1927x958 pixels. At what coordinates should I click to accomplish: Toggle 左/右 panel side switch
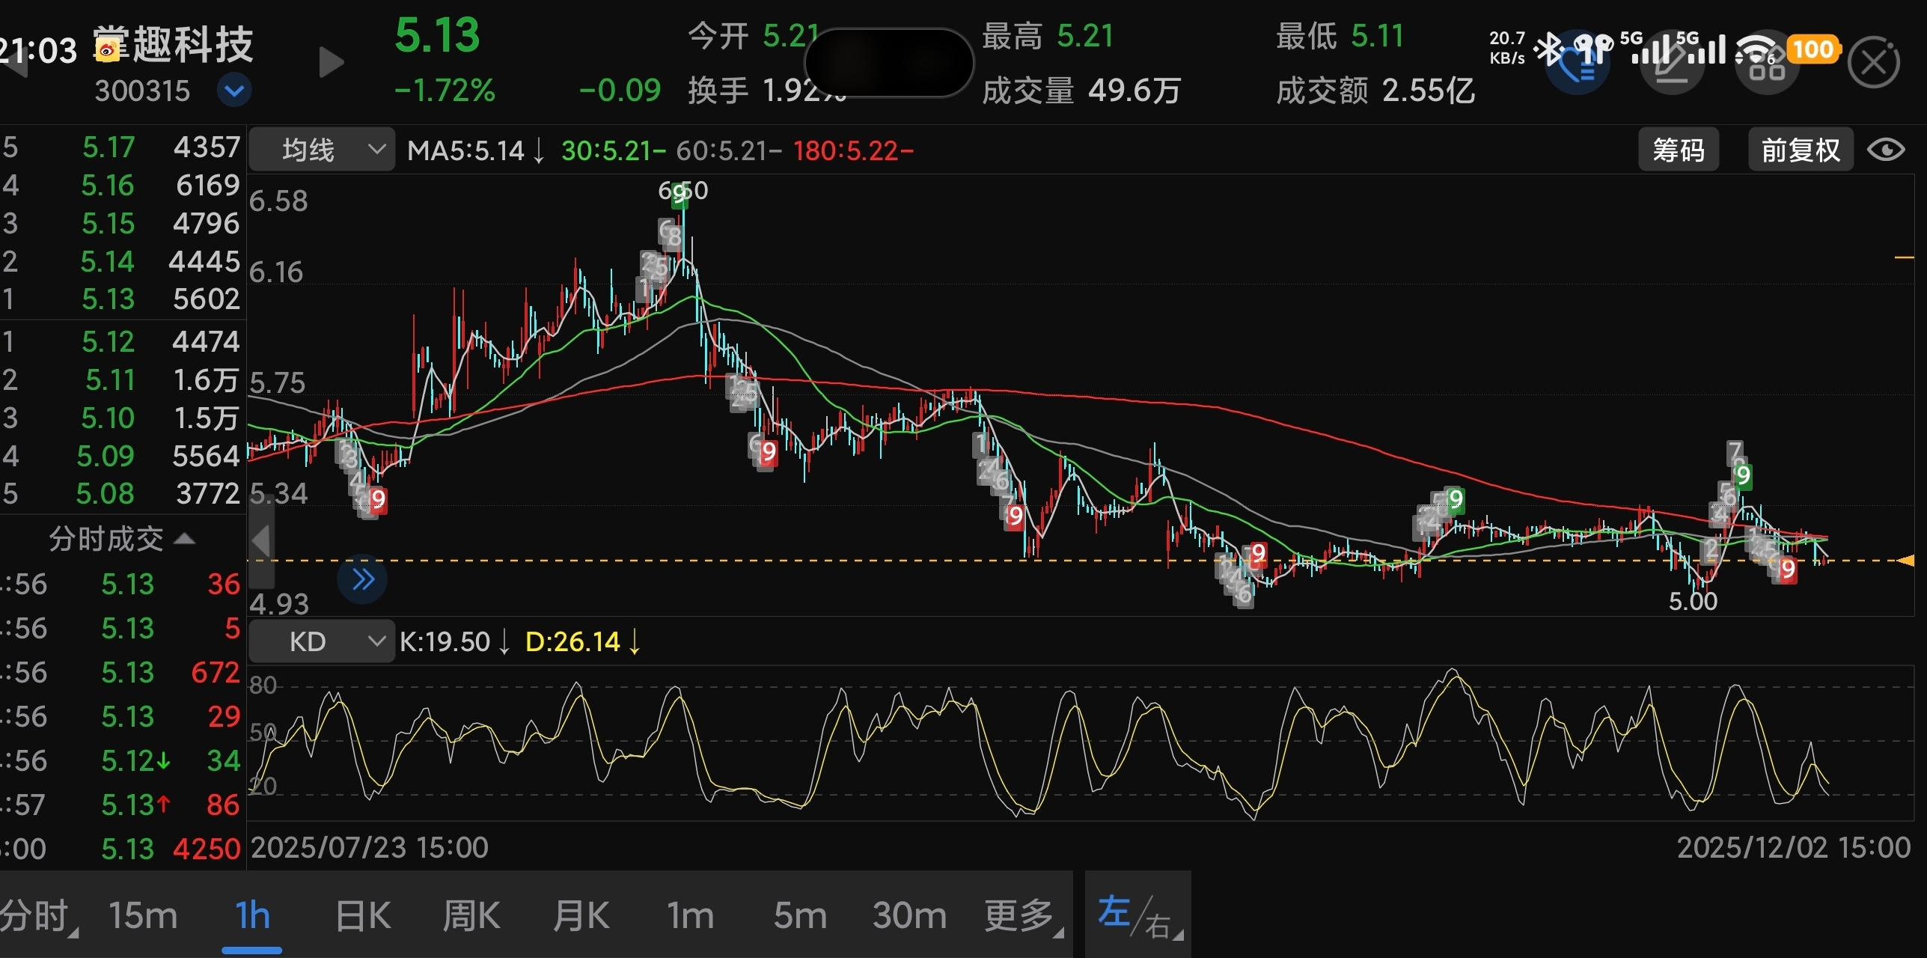point(1137,915)
